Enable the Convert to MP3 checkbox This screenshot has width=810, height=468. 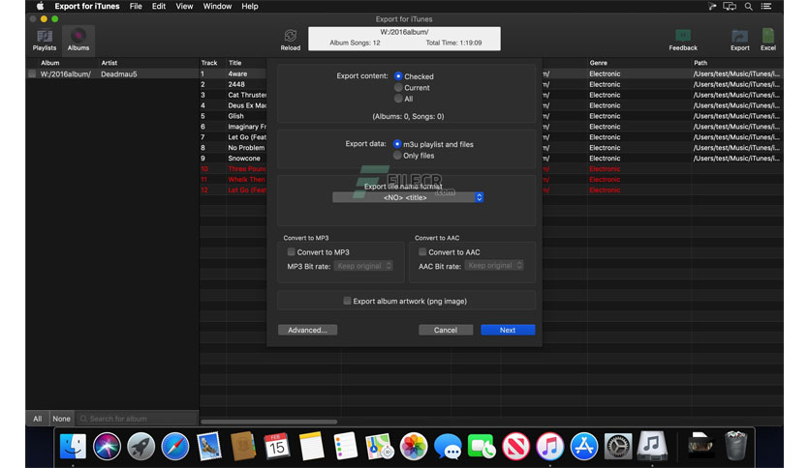(x=292, y=252)
